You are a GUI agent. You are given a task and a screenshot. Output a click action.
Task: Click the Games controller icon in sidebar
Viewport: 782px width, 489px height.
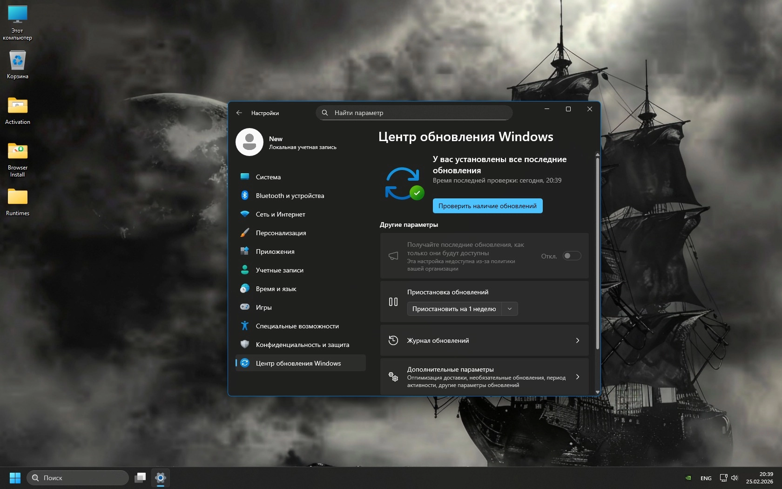(x=245, y=307)
